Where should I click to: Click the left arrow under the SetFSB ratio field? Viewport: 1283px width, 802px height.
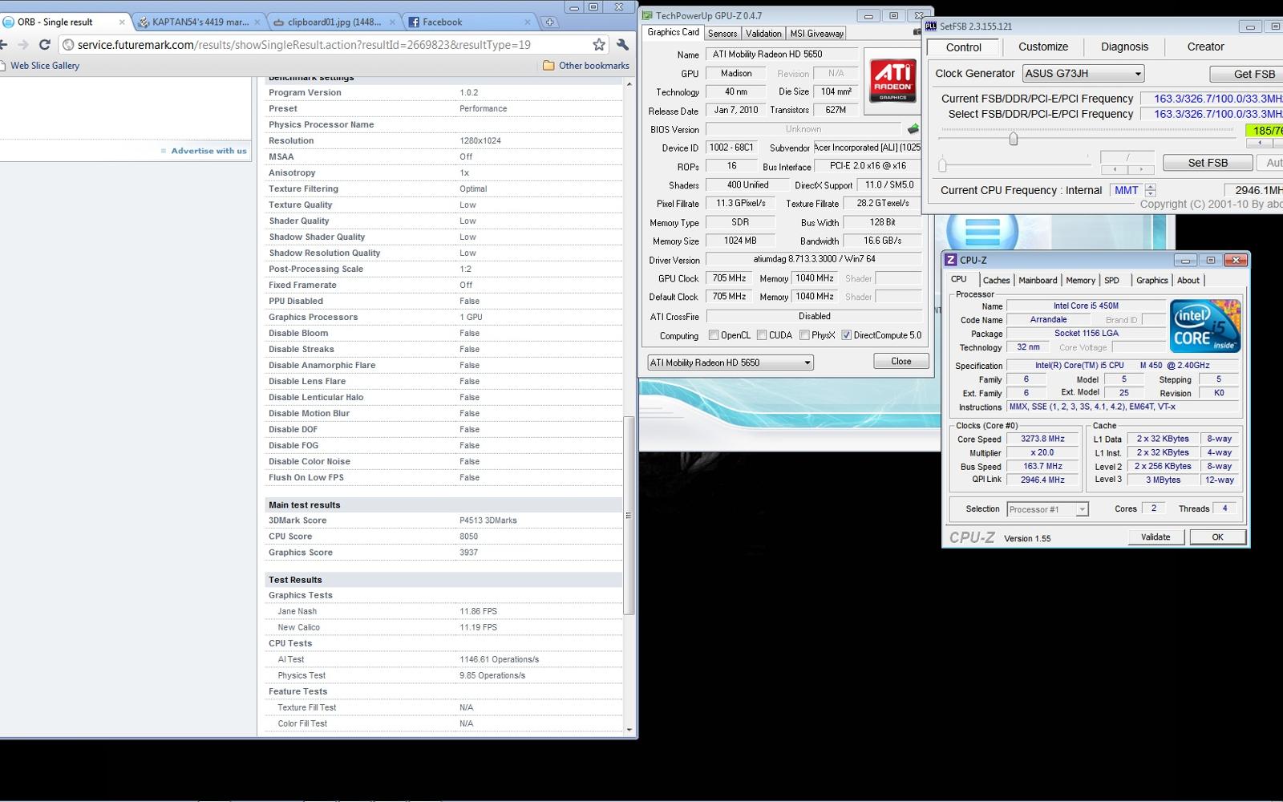(1115, 170)
